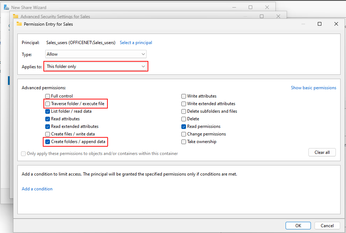Expand the Applies to dropdown
The image size is (346, 233).
pyautogui.click(x=96, y=66)
